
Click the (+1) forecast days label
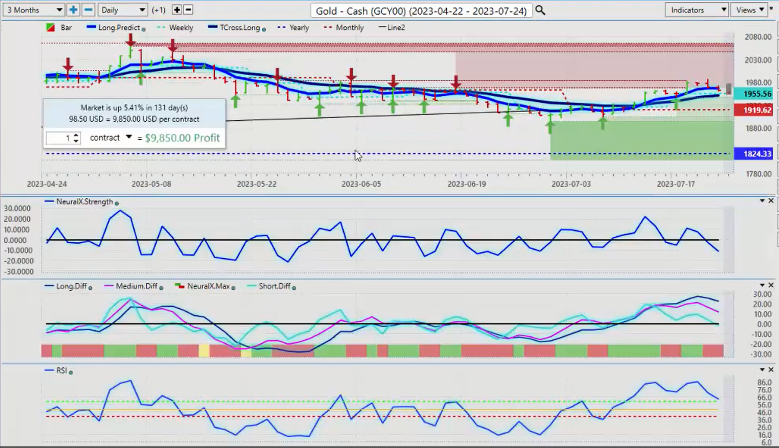point(159,10)
